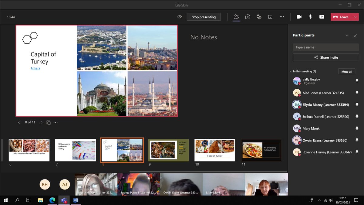Viewport: 364px width, 205px height.
Task: Open the breakout rooms icon
Action: pos(270,17)
